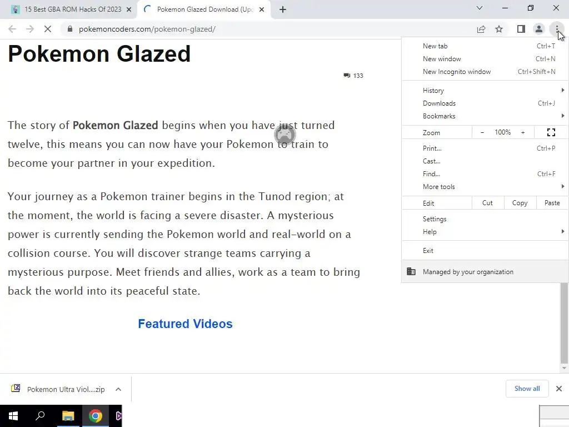This screenshot has height=427, width=569.
Task: Open Settings from the menu
Action: click(485, 219)
